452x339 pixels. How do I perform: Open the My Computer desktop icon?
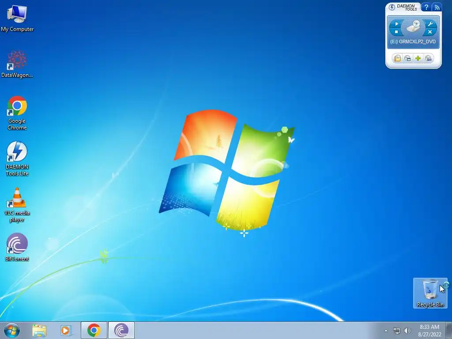click(17, 18)
